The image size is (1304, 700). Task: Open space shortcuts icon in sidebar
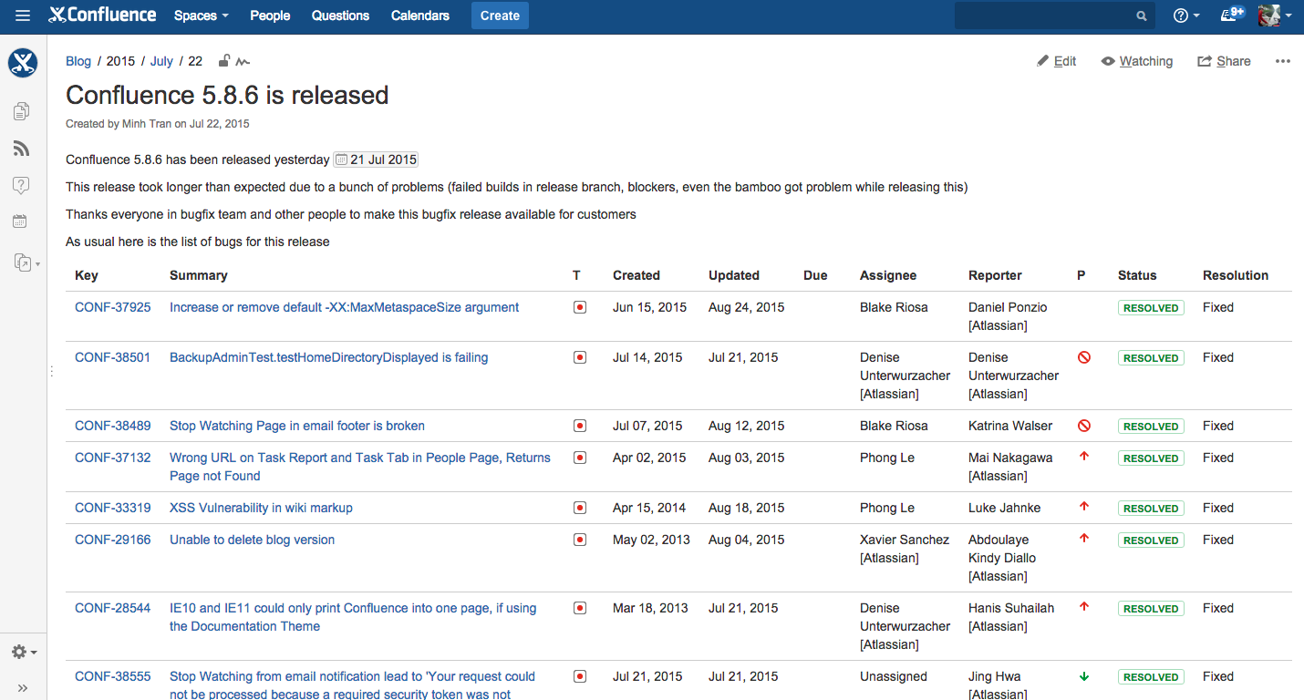tap(26, 262)
